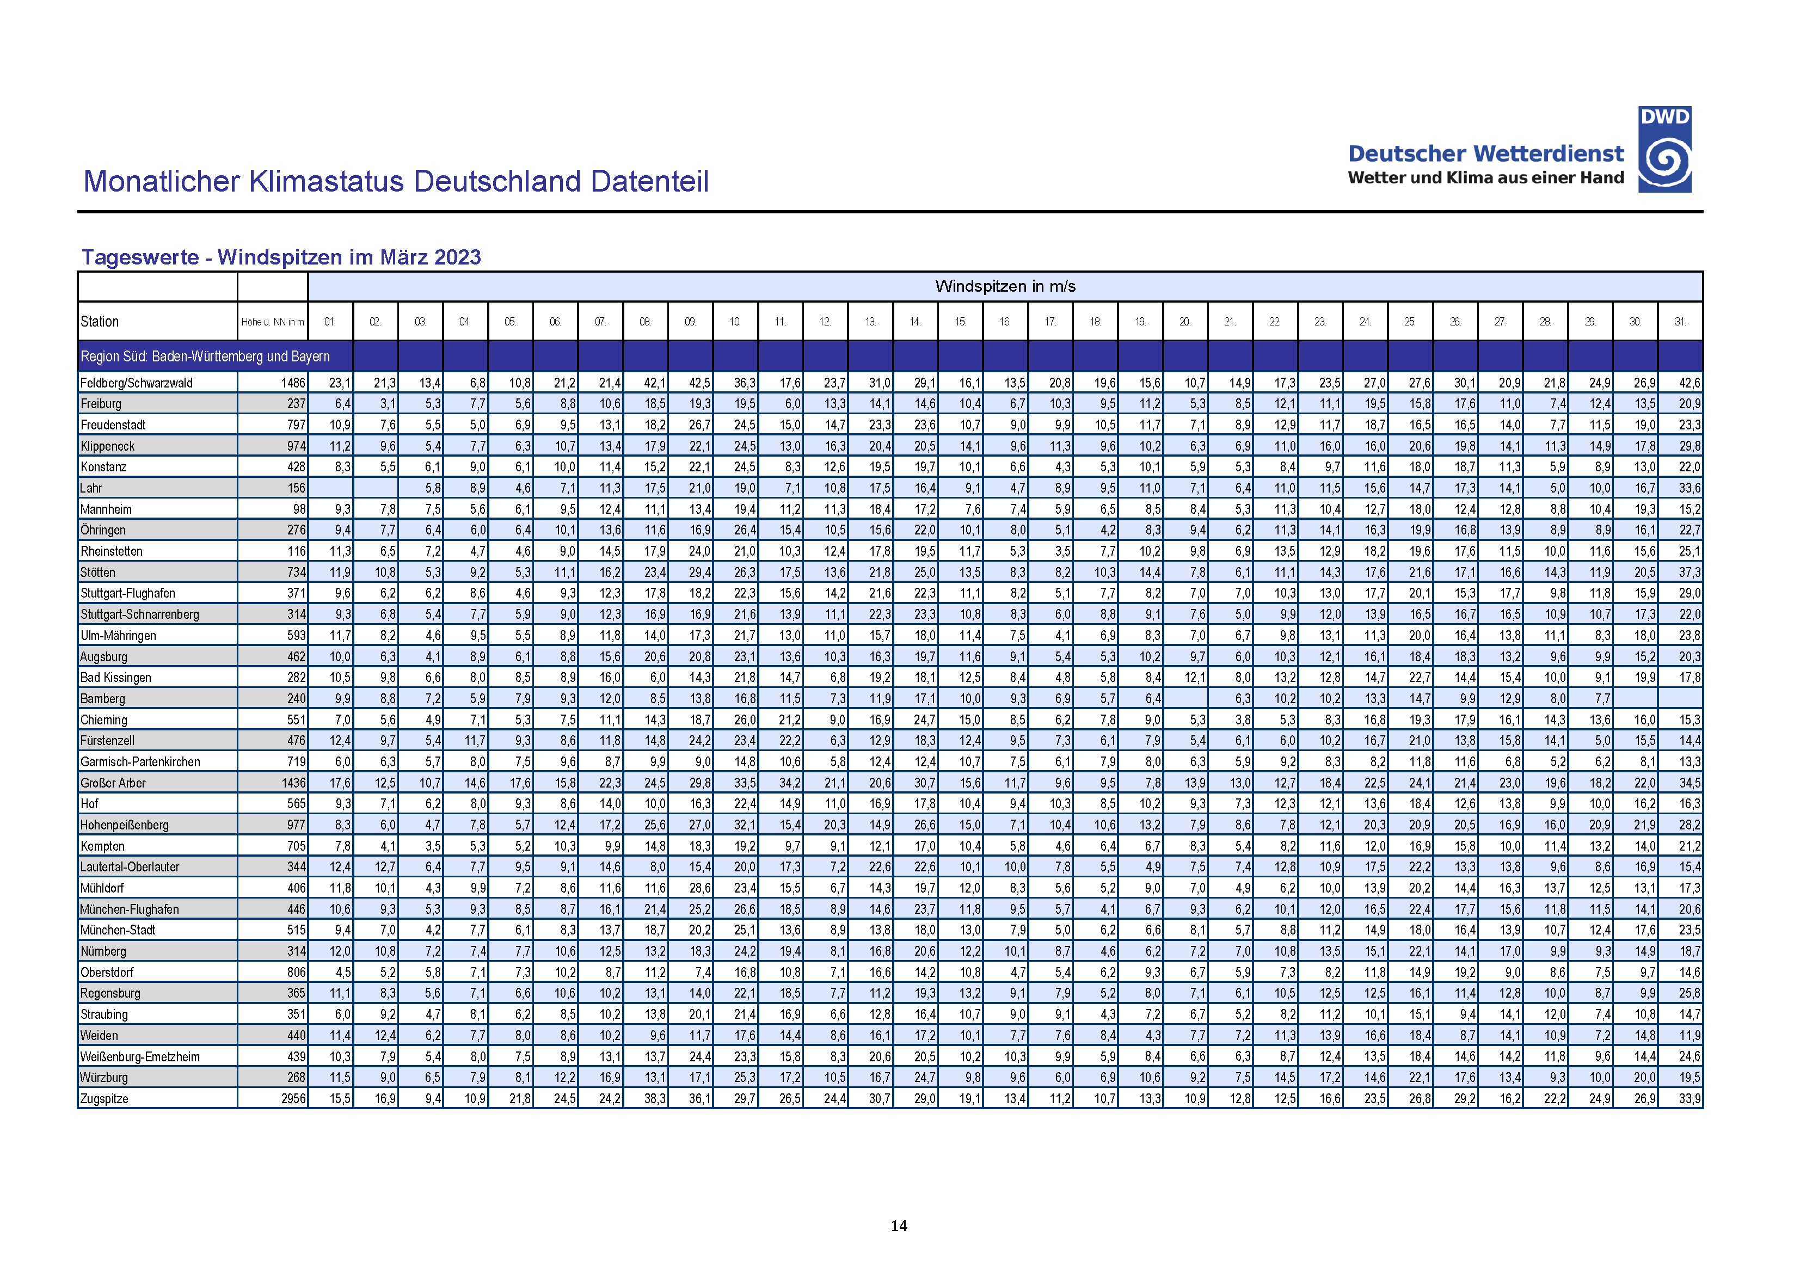Click the 'Bad Kissingen' station name

click(x=116, y=677)
